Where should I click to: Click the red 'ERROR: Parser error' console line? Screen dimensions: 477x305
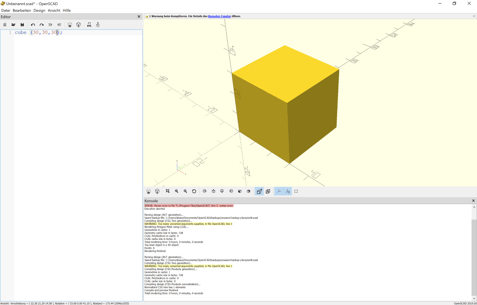pos(189,206)
